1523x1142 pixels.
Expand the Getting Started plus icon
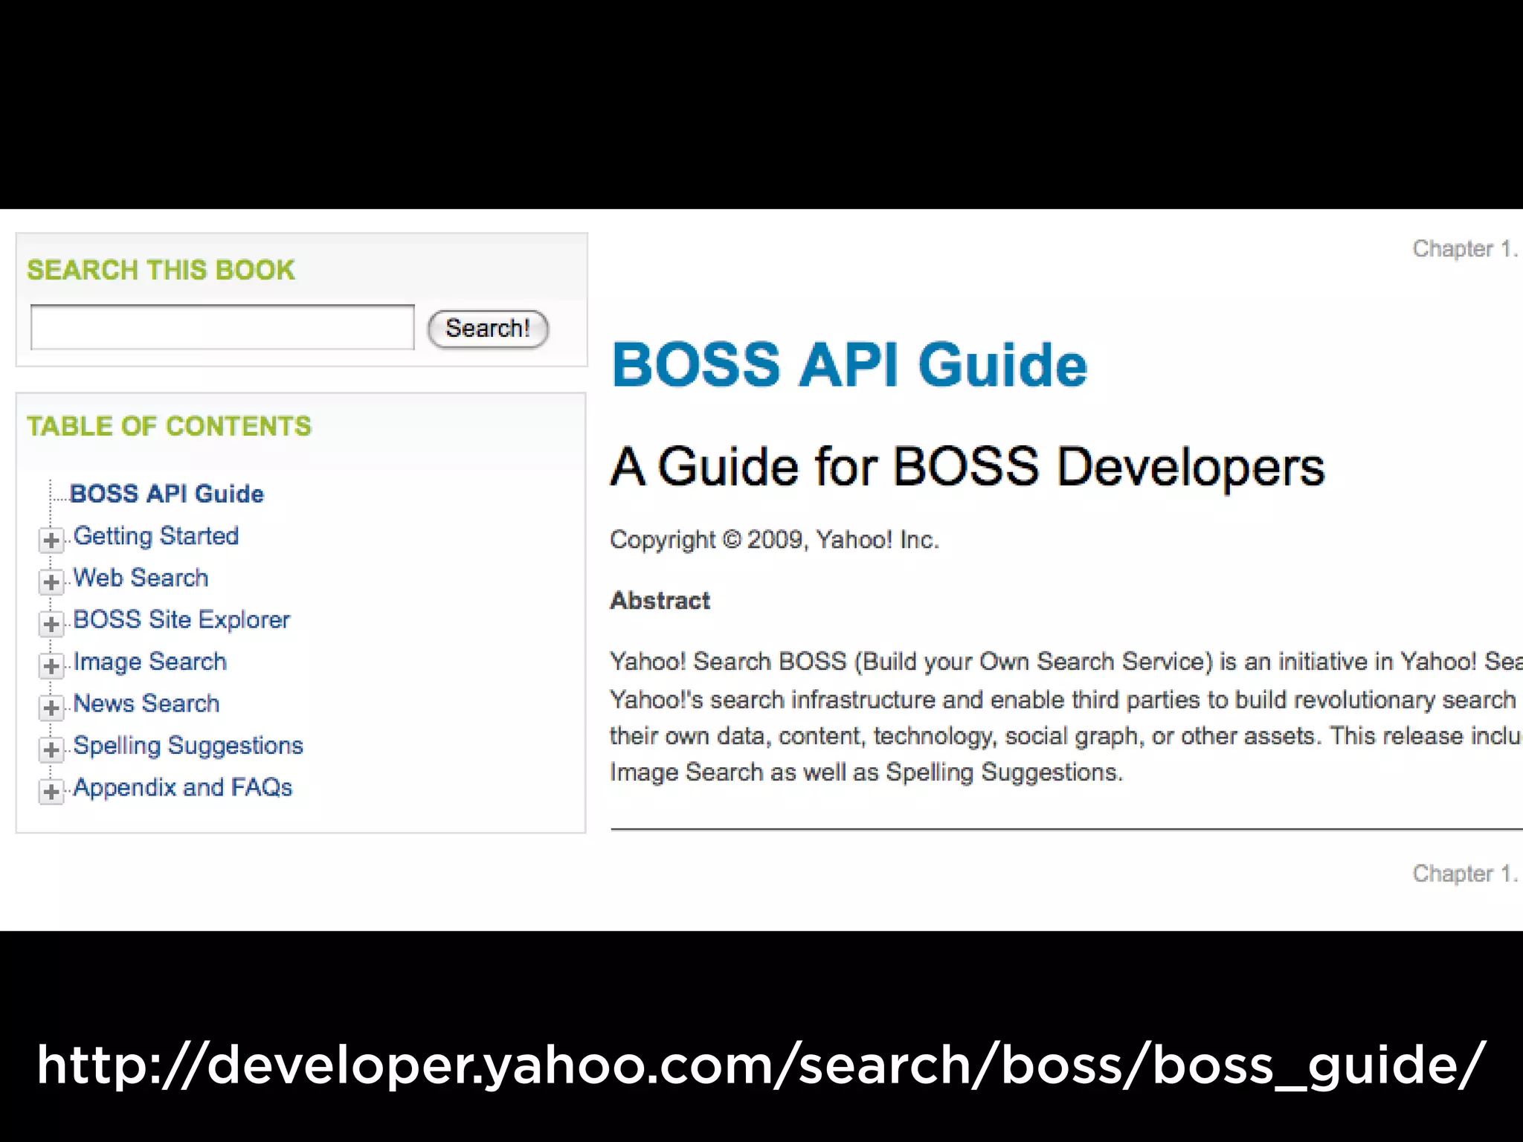51,540
